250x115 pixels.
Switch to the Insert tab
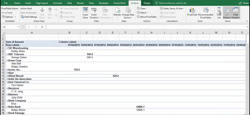click(28, 3)
